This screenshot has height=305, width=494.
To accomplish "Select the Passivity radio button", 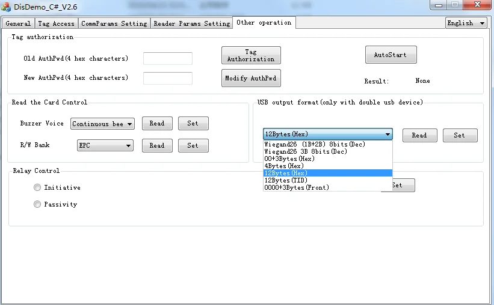I will pos(37,204).
